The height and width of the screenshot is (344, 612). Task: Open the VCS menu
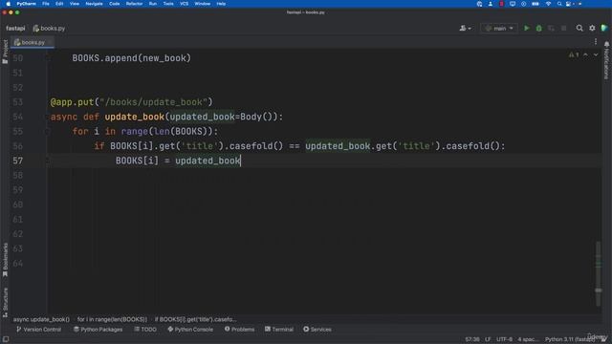185,4
